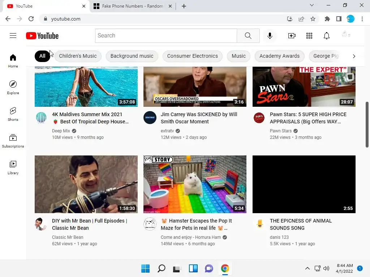Click into the YouTube Search field
The height and width of the screenshot is (277, 370).
pos(166,36)
